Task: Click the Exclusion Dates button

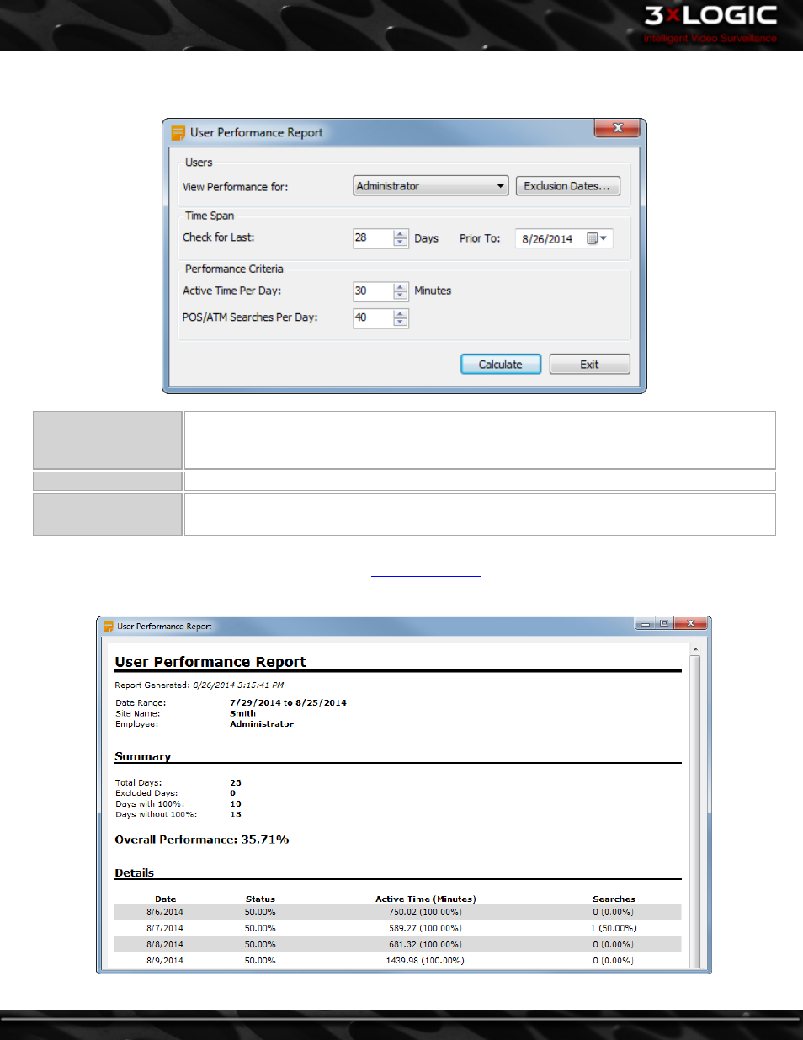Action: pos(567,186)
